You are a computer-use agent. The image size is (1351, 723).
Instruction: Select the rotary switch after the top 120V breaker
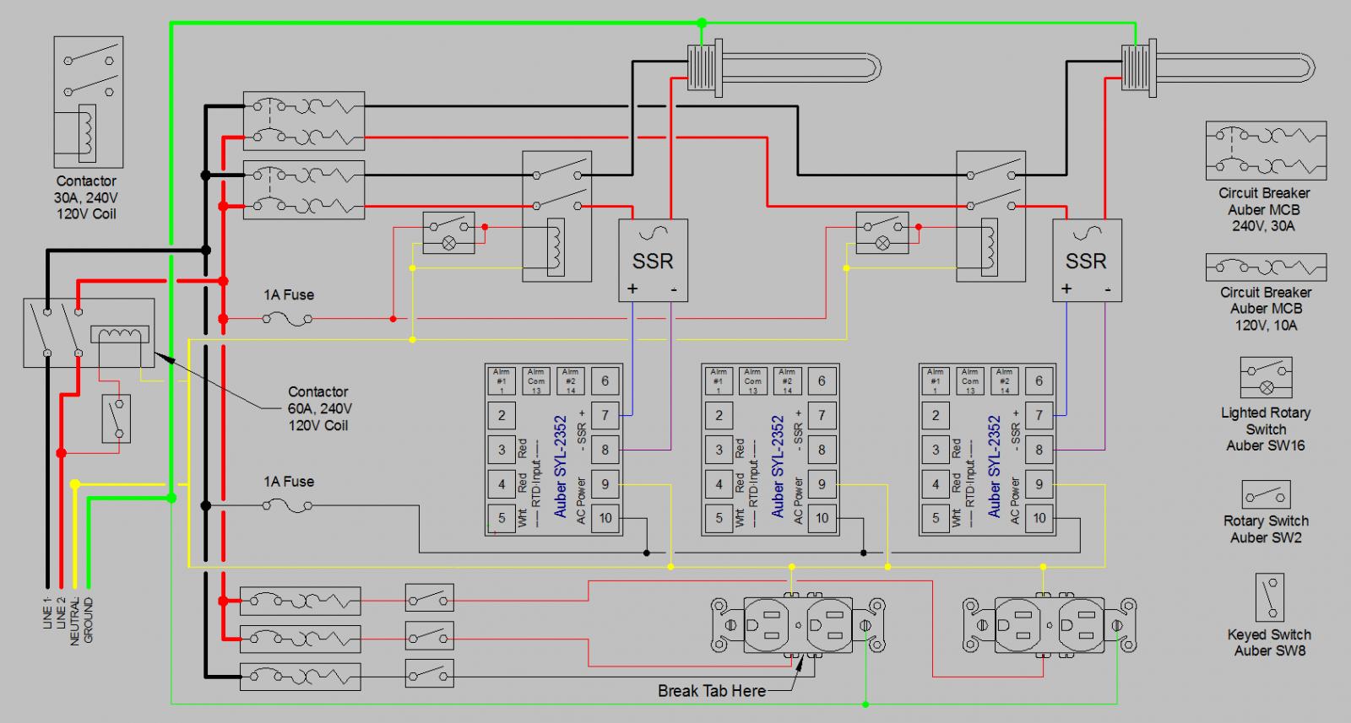point(429,598)
